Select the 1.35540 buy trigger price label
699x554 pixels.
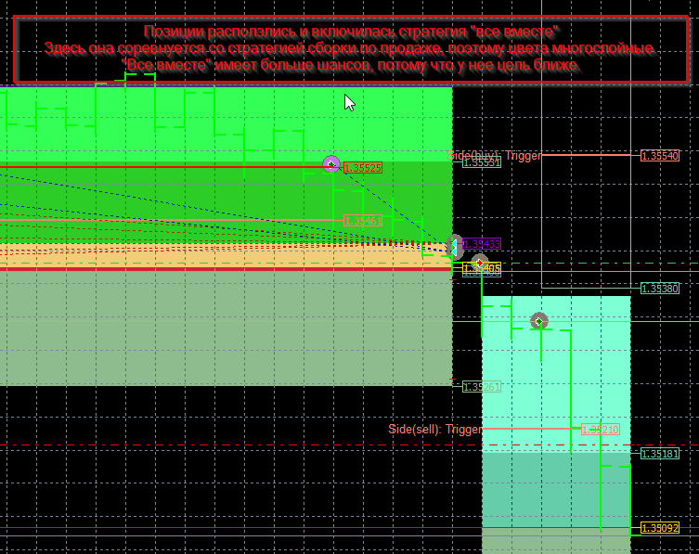click(660, 156)
